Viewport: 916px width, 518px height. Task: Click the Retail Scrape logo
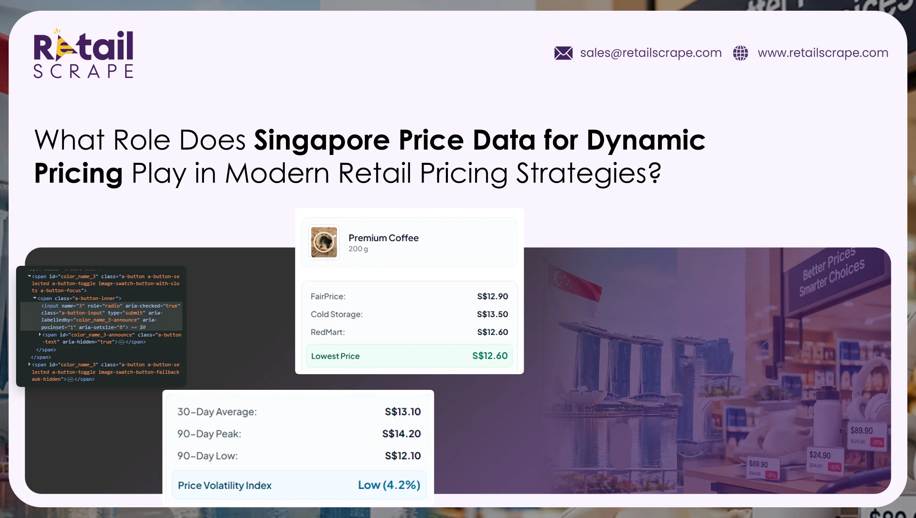(84, 54)
